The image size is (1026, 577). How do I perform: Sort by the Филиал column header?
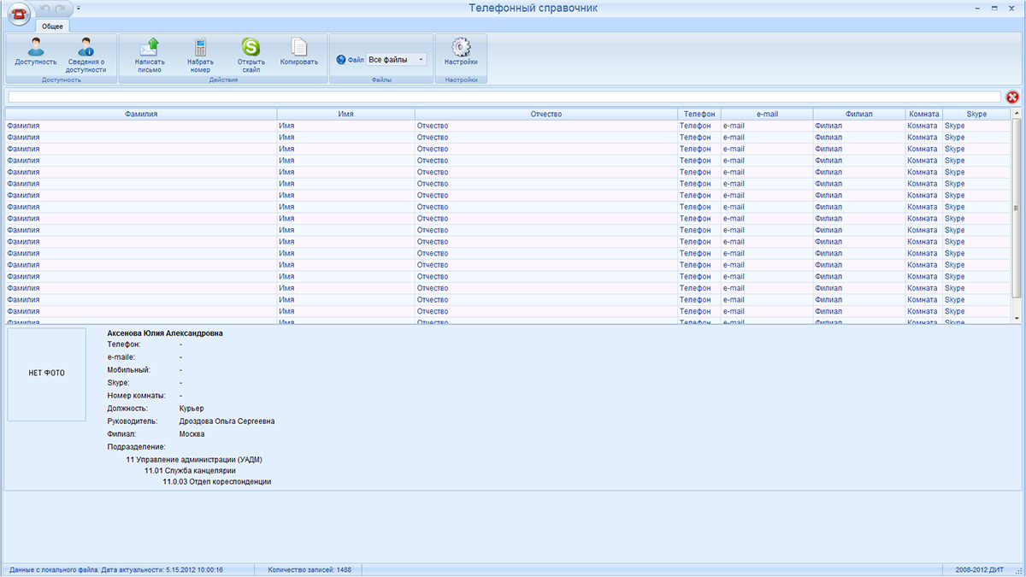pos(859,114)
